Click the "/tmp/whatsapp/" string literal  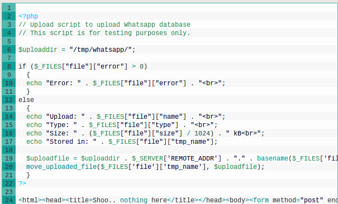coord(101,50)
